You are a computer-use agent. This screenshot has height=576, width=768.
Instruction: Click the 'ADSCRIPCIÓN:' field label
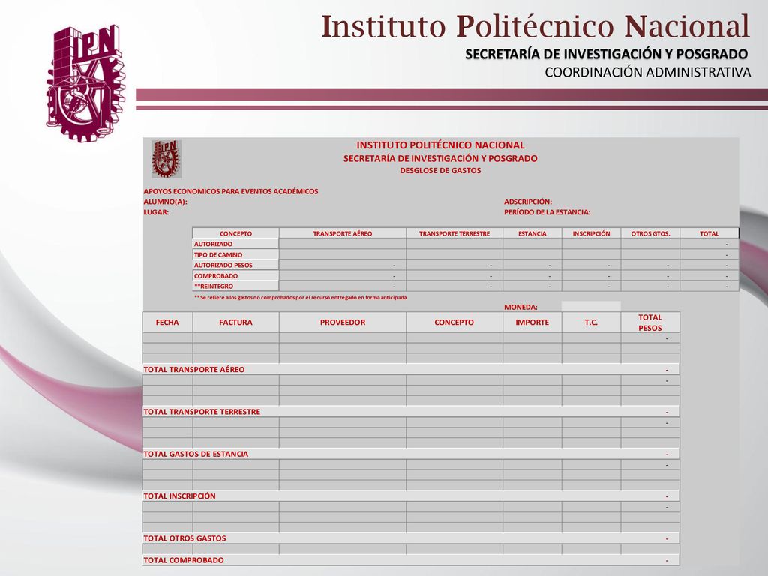pyautogui.click(x=527, y=202)
